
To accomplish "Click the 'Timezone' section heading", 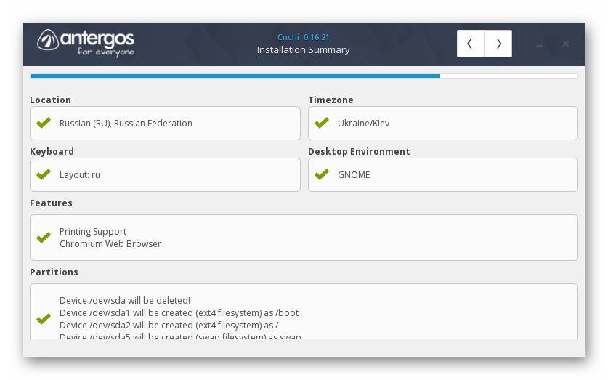I will tap(331, 100).
